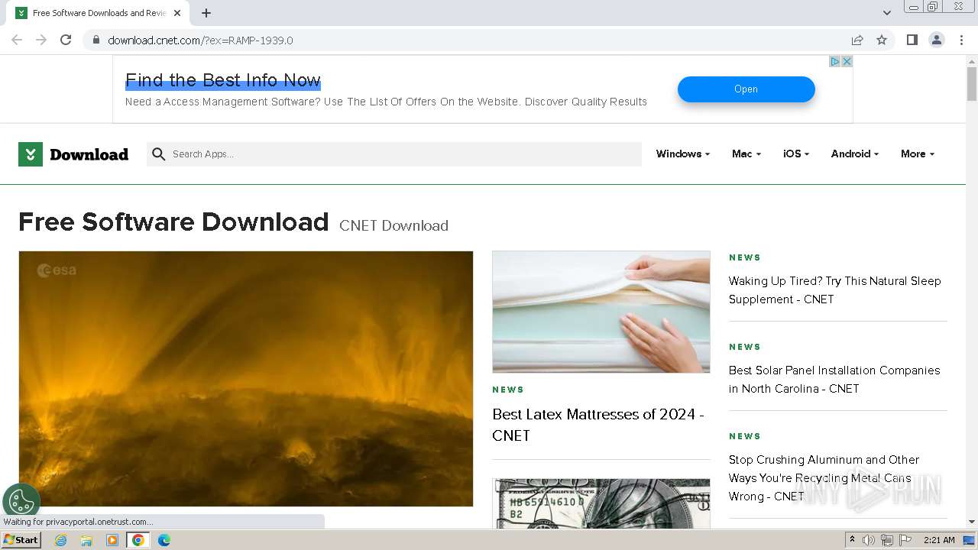
Task: Click the NEWS label above Waking Up Tired
Action: point(745,257)
